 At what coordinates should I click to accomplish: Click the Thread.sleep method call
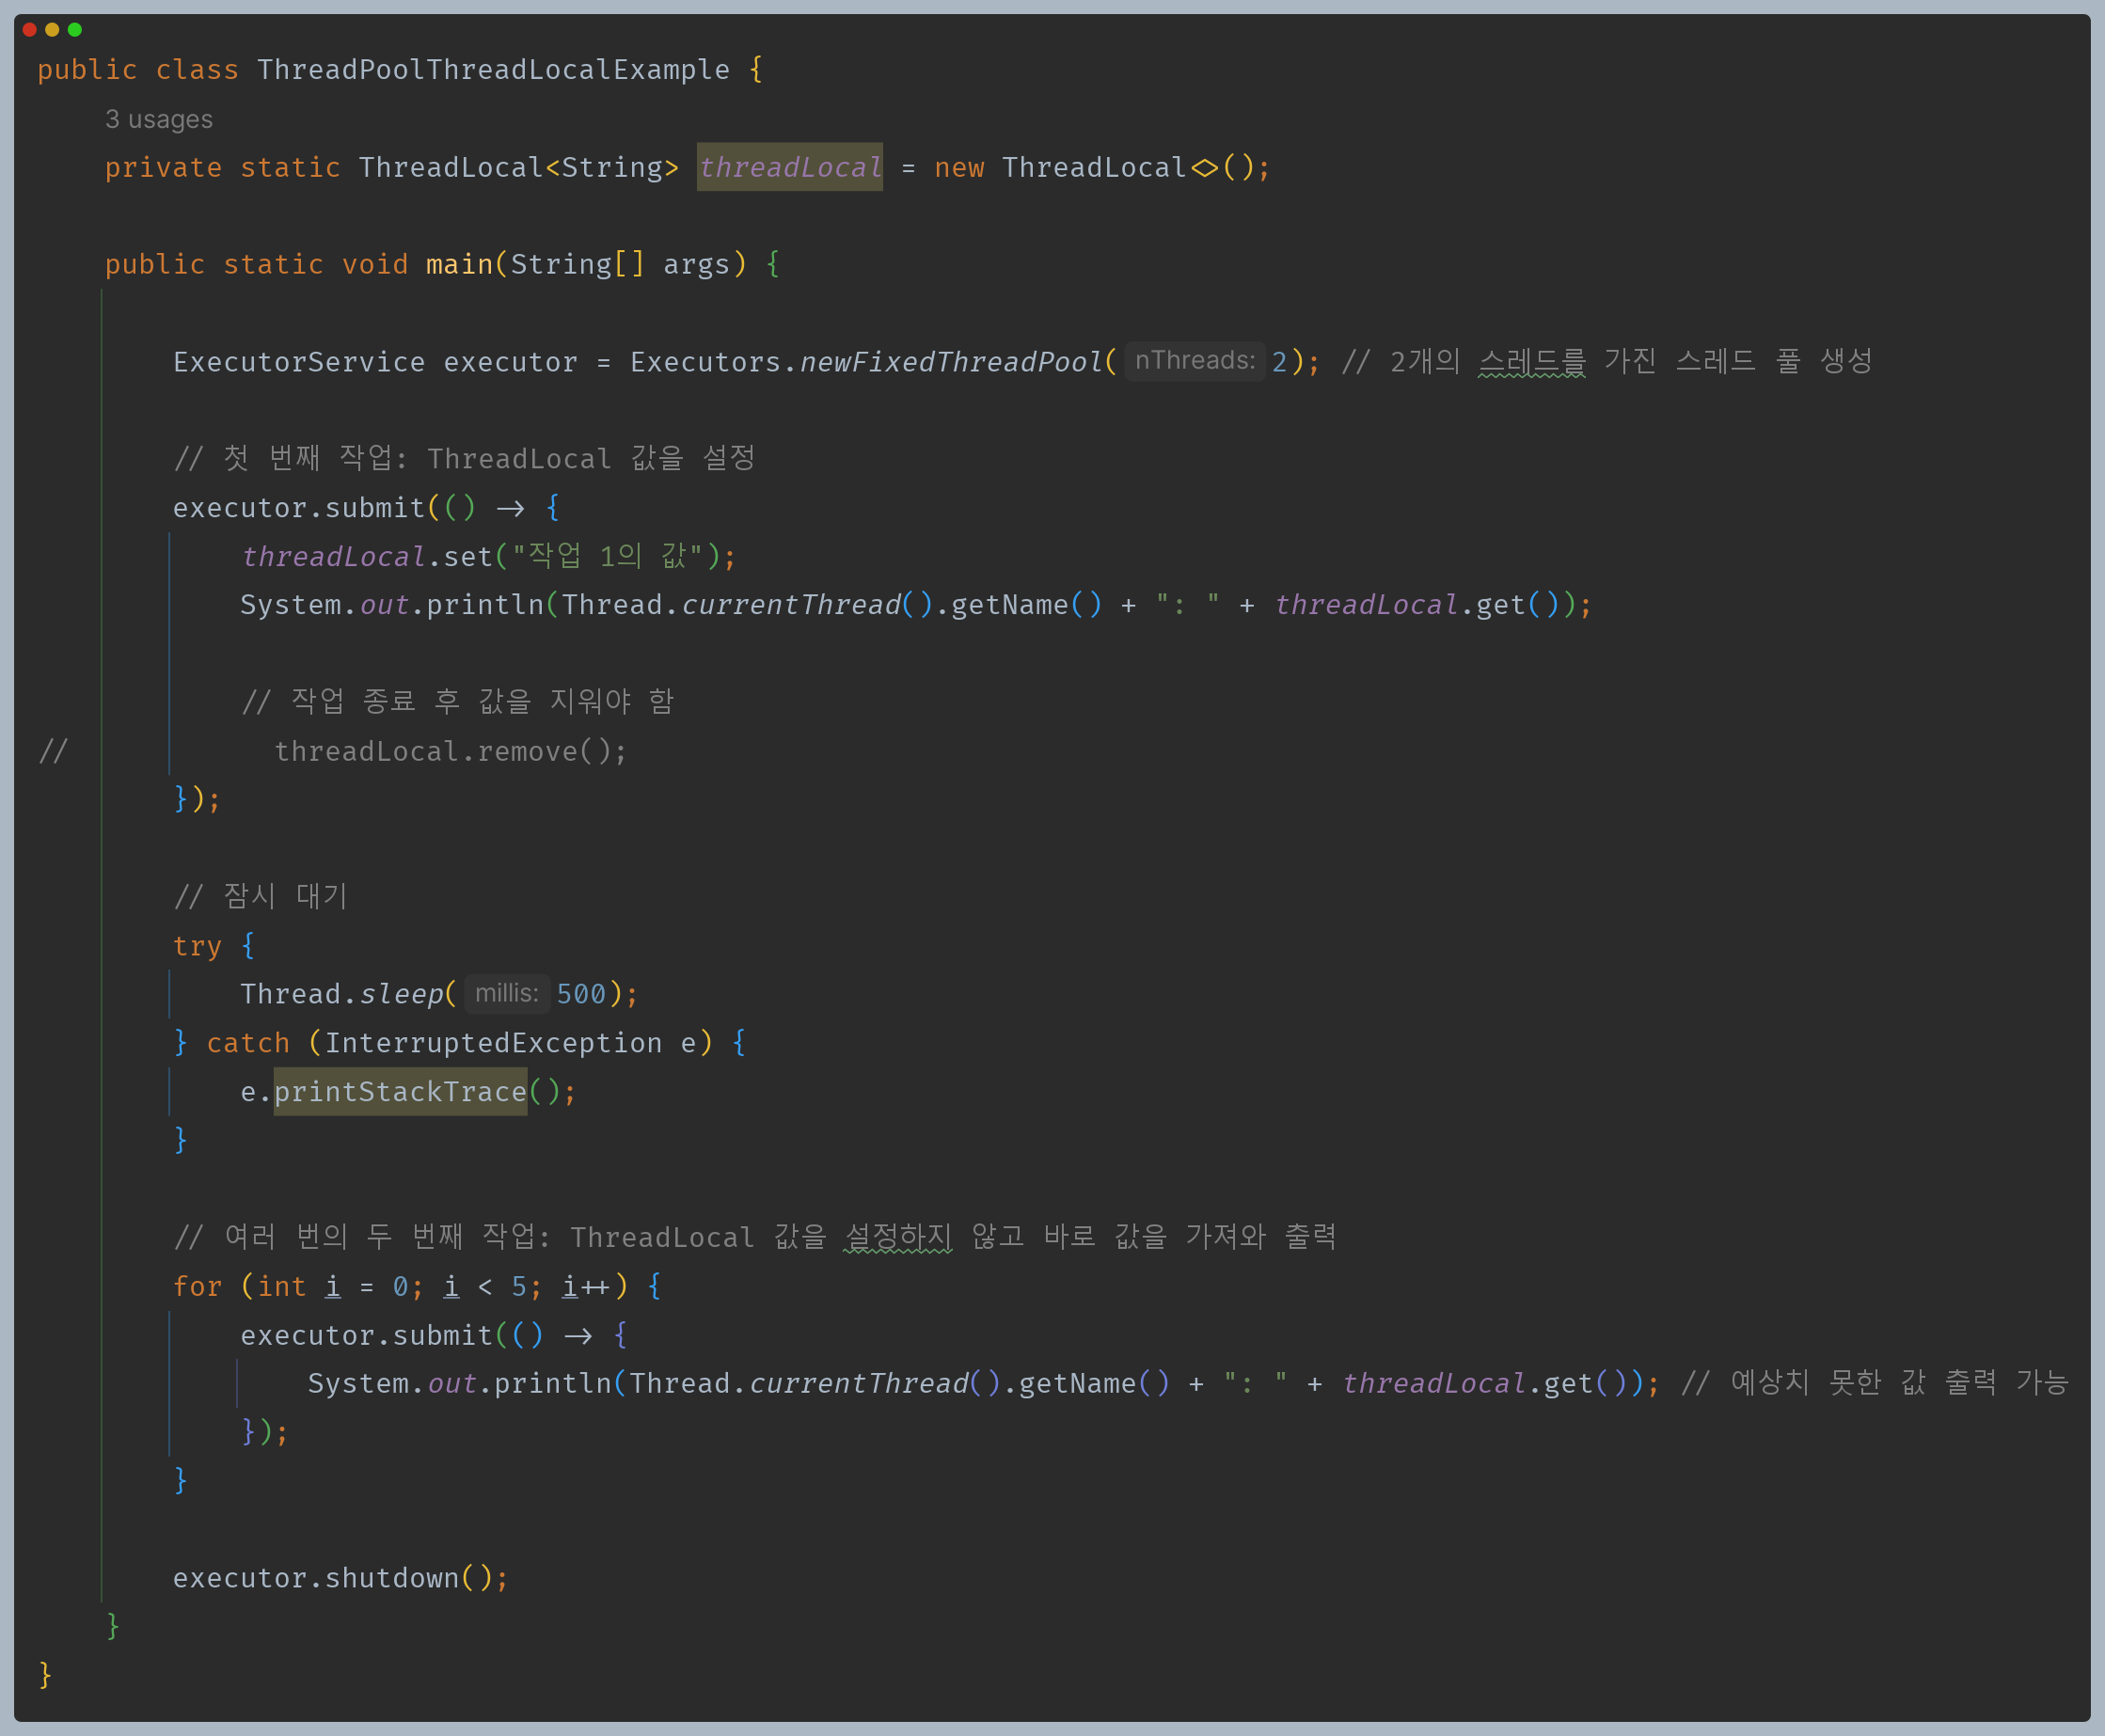[x=400, y=994]
